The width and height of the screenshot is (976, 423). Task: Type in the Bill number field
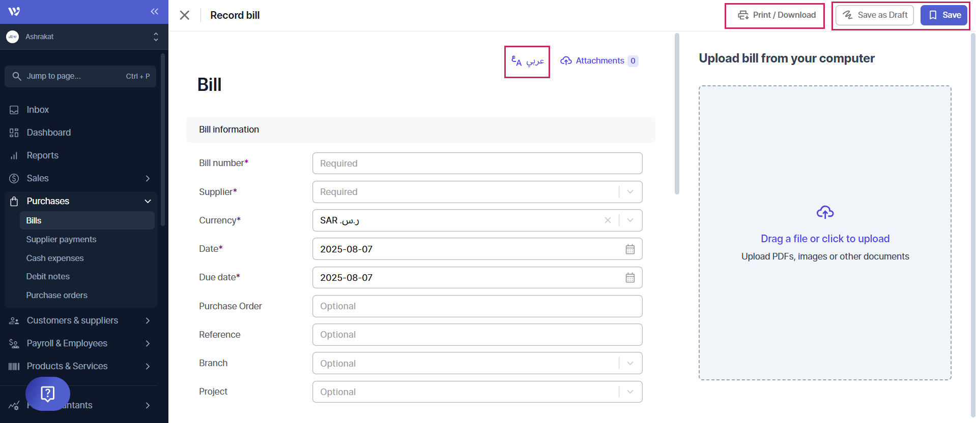477,164
